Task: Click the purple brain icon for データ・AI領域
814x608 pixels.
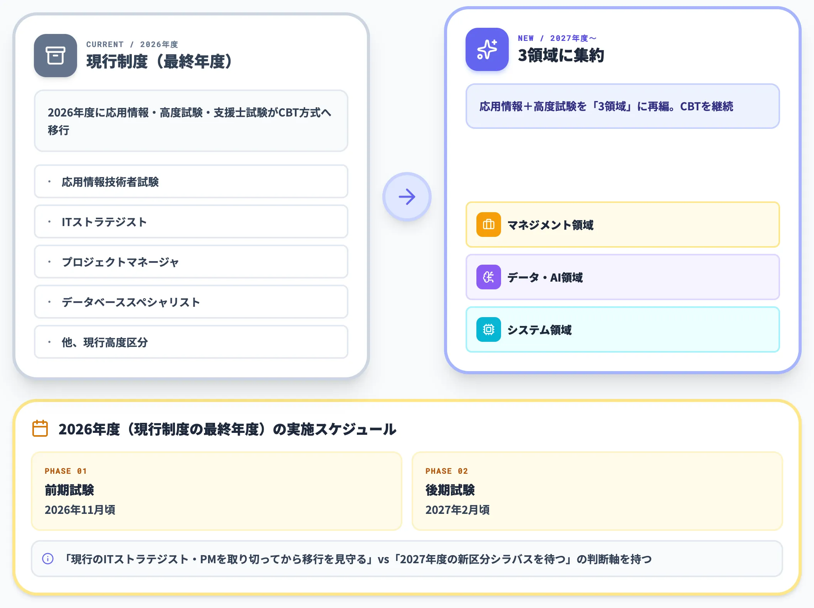Action: (x=489, y=277)
